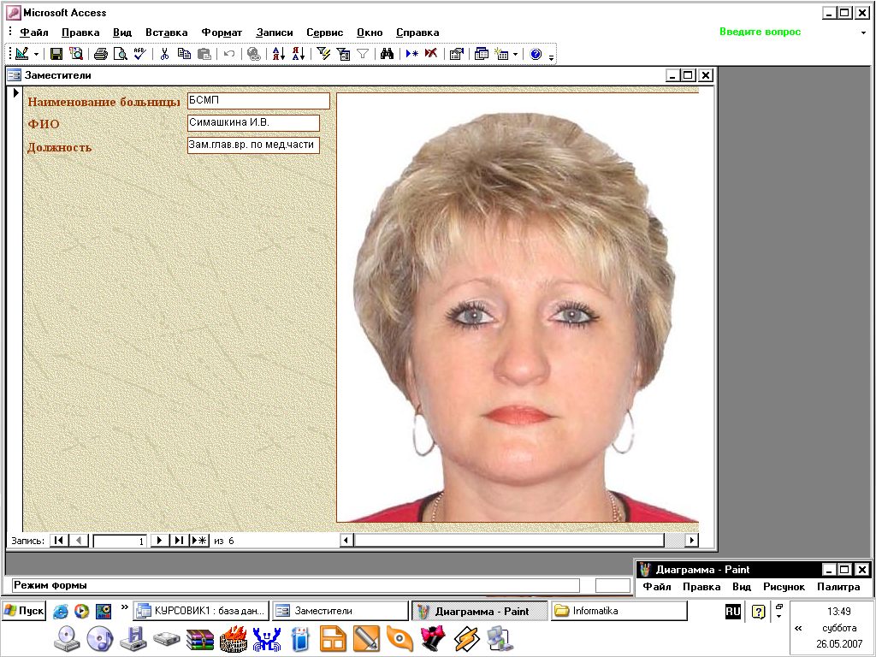
Task: Switch to КУРСОВИК1 taskbar button
Action: [201, 611]
